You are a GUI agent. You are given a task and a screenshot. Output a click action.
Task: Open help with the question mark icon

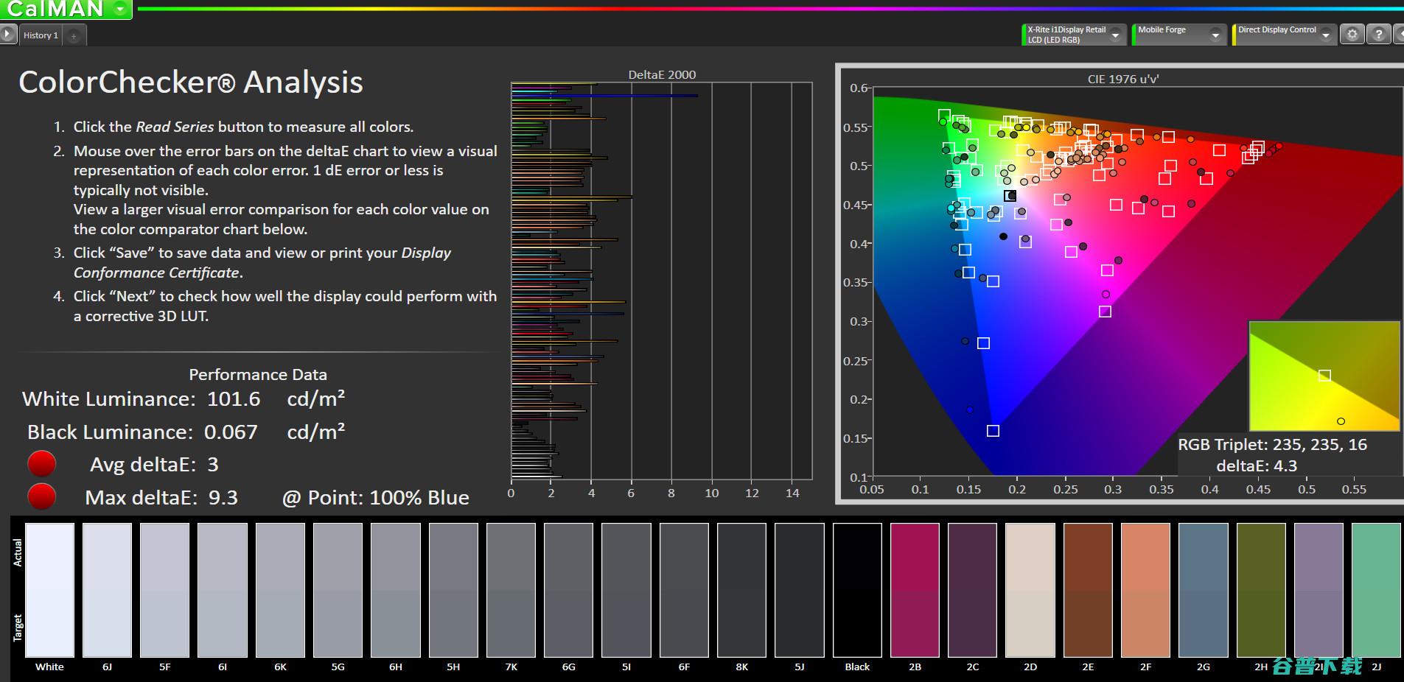(x=1378, y=34)
